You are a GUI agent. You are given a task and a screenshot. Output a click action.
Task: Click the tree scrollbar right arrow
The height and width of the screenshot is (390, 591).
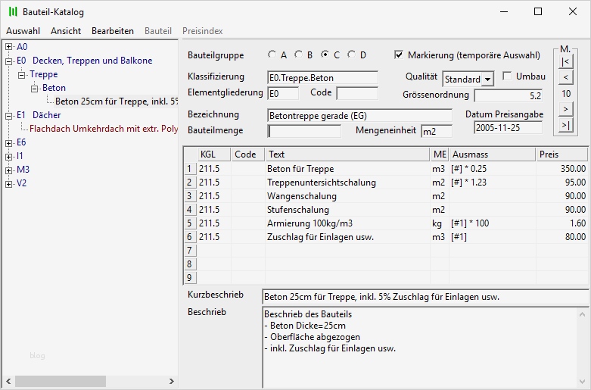tap(172, 381)
